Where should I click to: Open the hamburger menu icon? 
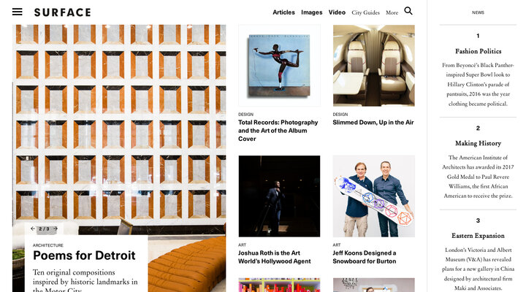(17, 12)
